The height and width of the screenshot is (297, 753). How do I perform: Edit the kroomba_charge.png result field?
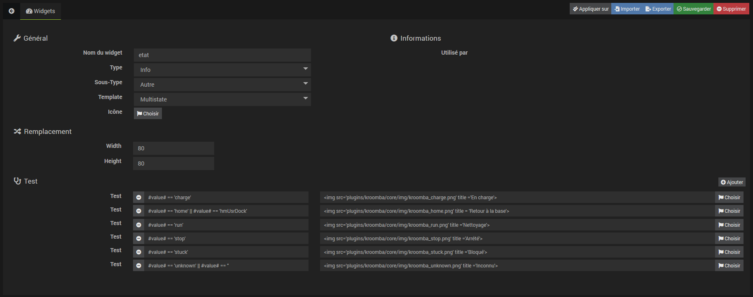pyautogui.click(x=517, y=198)
